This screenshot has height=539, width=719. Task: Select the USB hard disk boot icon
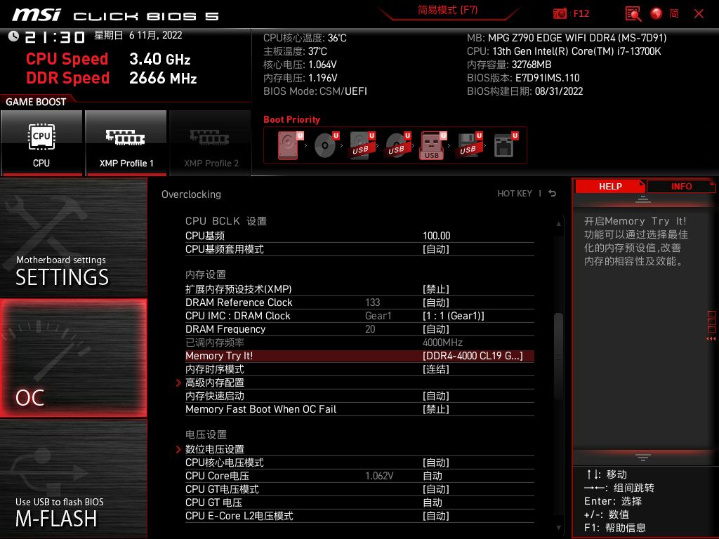(362, 145)
